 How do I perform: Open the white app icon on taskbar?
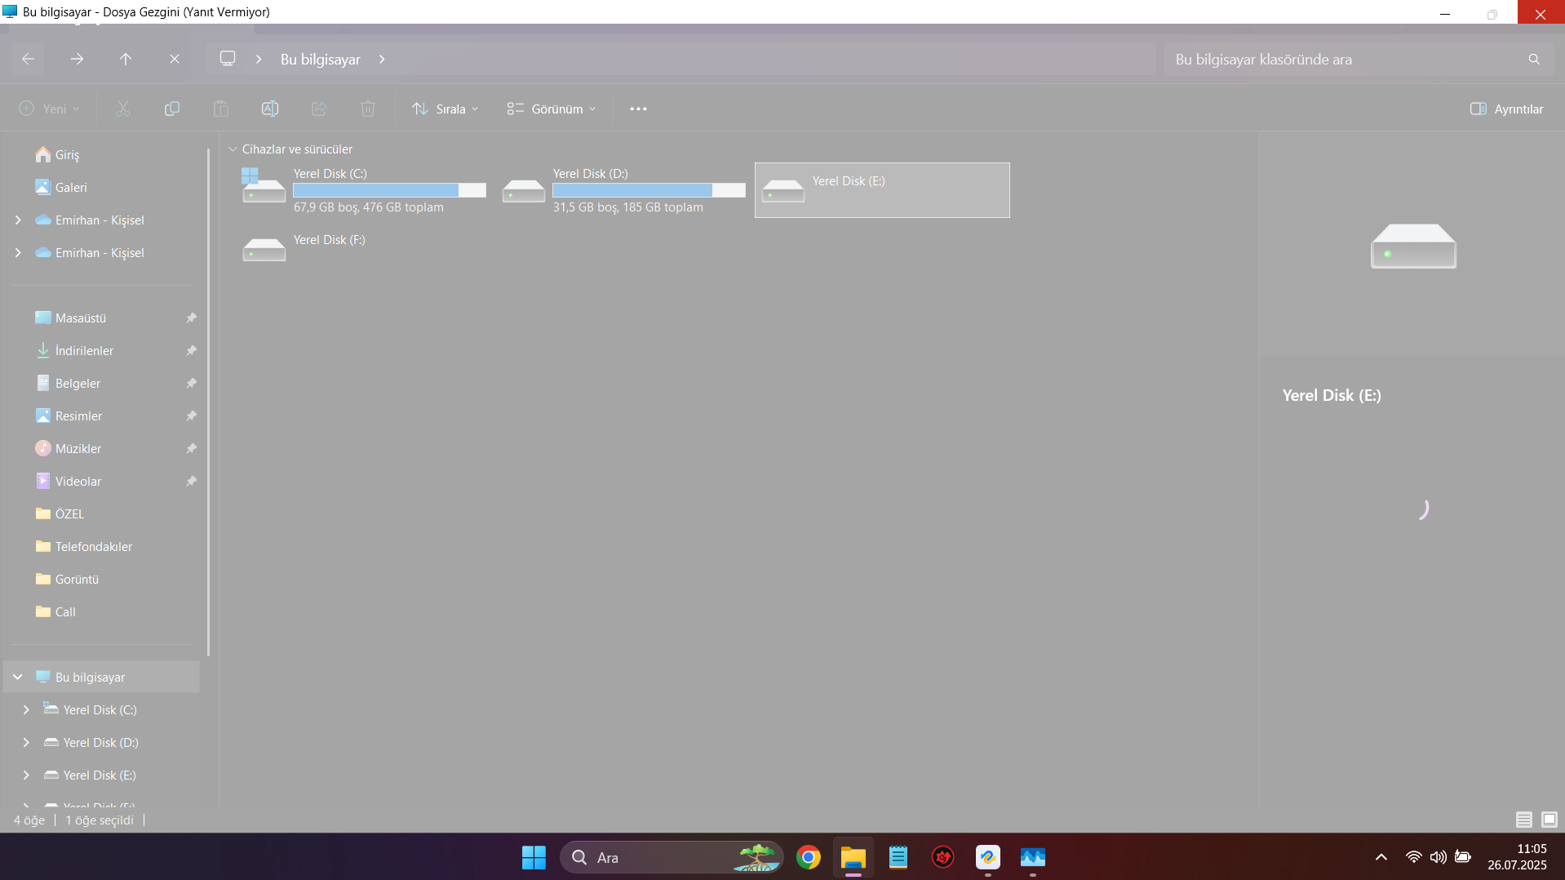click(988, 857)
